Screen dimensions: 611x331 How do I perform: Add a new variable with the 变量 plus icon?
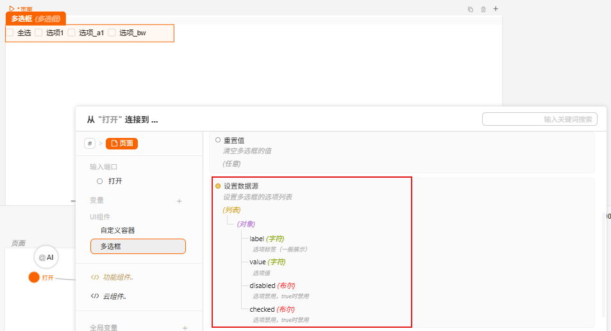tap(179, 201)
